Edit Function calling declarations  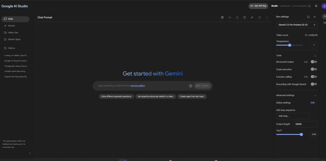point(306,77)
